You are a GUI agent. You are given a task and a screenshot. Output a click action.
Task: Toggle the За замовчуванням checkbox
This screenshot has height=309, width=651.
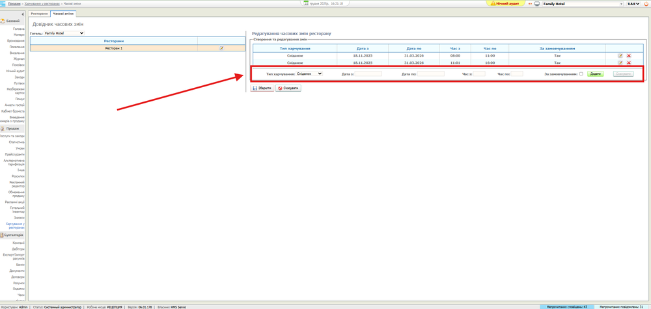[x=581, y=74]
